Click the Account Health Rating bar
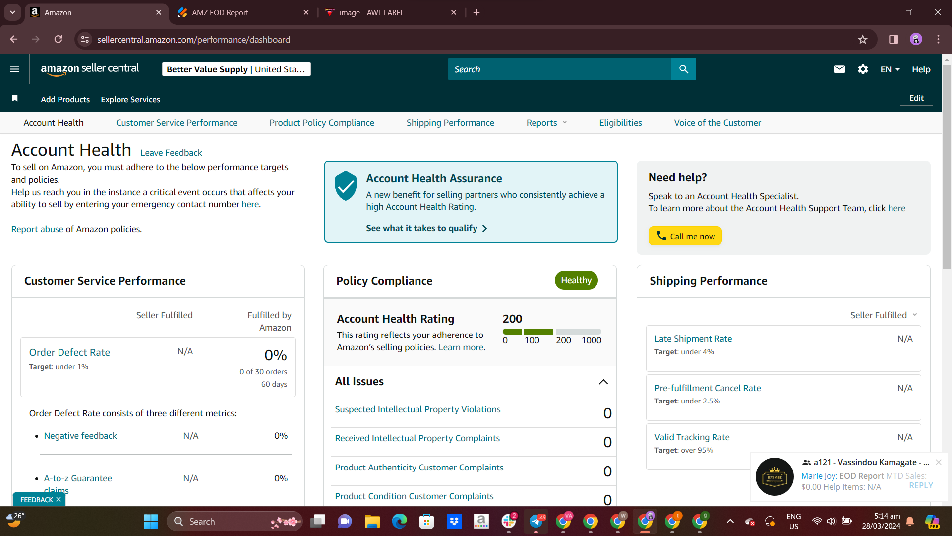The height and width of the screenshot is (536, 952). [x=552, y=331]
